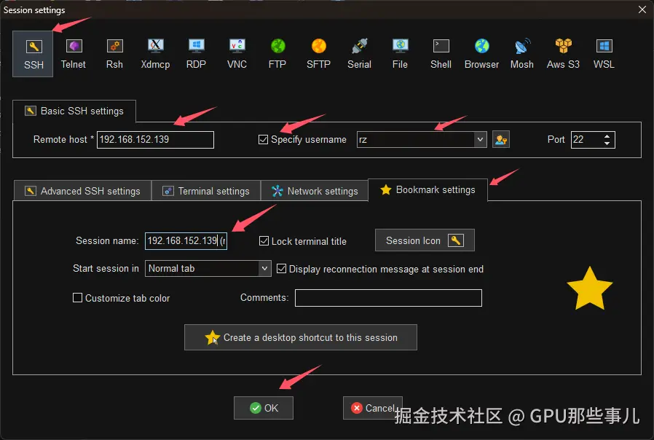Open the File session type
654x440 pixels.
(x=400, y=54)
